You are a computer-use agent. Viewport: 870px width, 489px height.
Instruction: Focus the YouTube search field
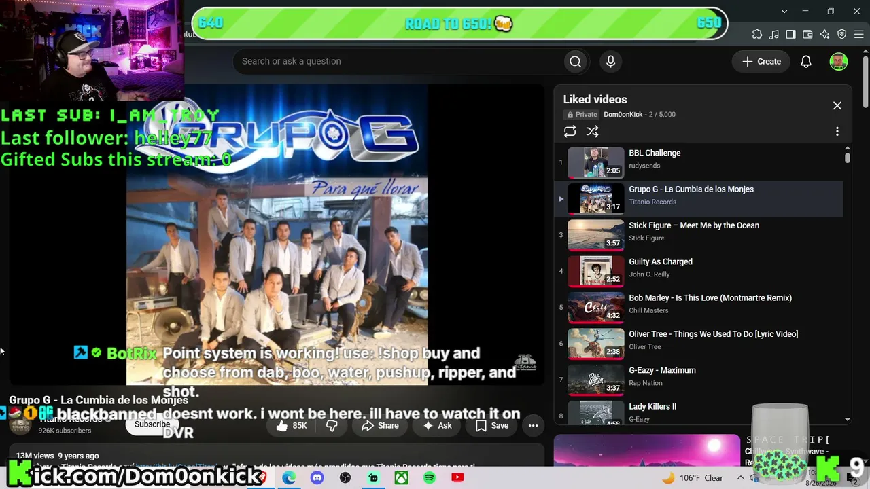pyautogui.click(x=398, y=61)
